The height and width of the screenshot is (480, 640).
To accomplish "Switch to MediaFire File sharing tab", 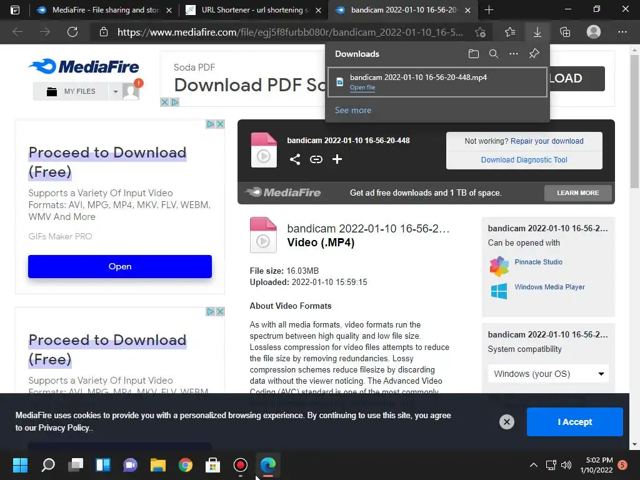I will pos(105,10).
